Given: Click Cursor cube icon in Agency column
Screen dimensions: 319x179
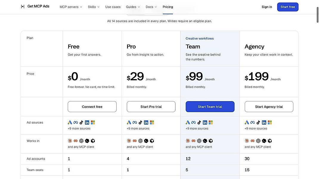Looking at the screenshot, I should tap(270, 141).
